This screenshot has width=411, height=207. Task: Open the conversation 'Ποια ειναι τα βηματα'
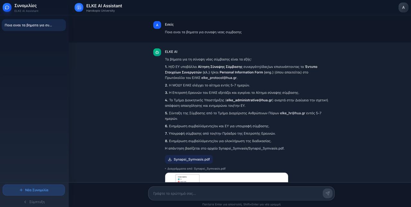tap(34, 25)
